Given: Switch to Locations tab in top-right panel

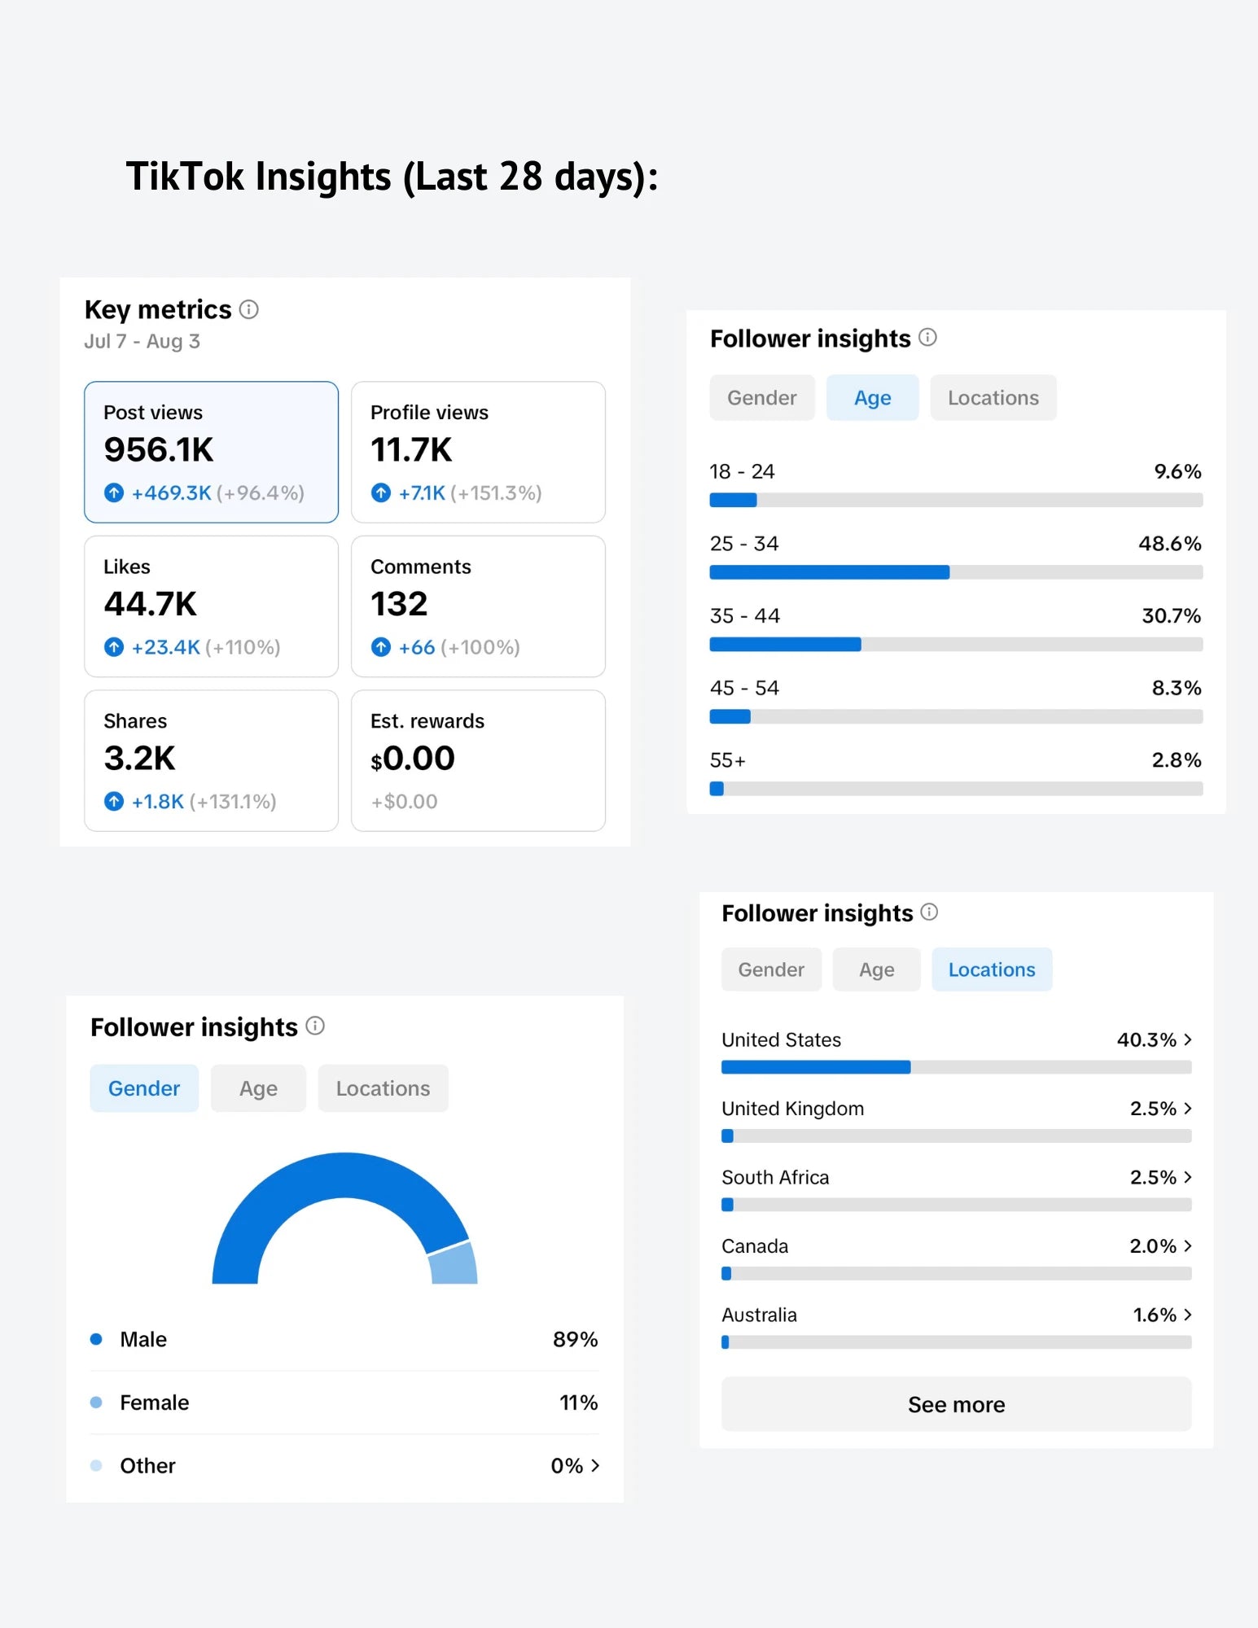Looking at the screenshot, I should 993,398.
